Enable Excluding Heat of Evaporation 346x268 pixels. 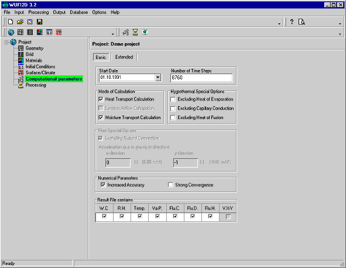[x=173, y=99]
